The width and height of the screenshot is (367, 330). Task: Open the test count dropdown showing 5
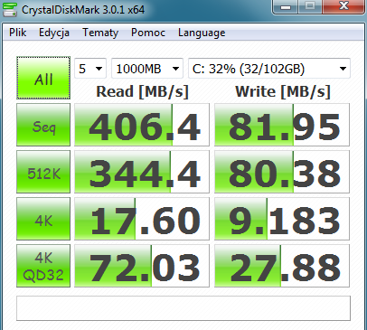pos(90,69)
